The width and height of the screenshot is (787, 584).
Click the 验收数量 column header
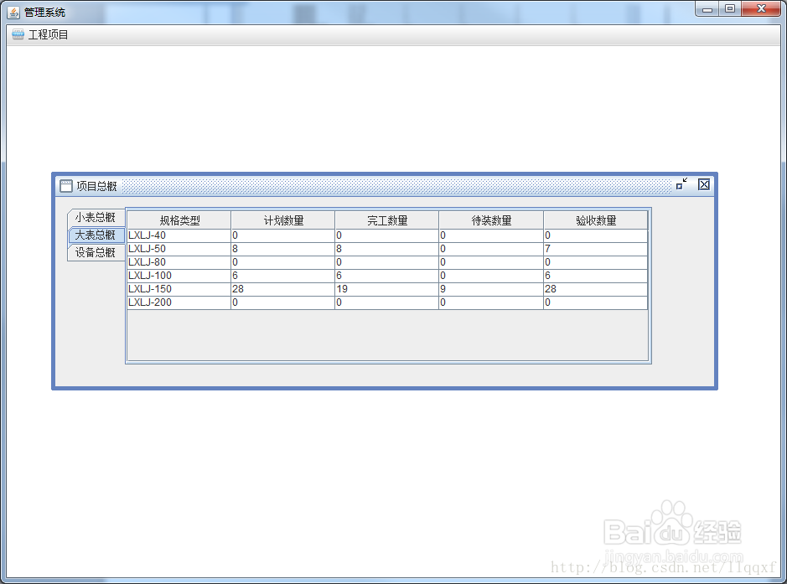pos(595,219)
